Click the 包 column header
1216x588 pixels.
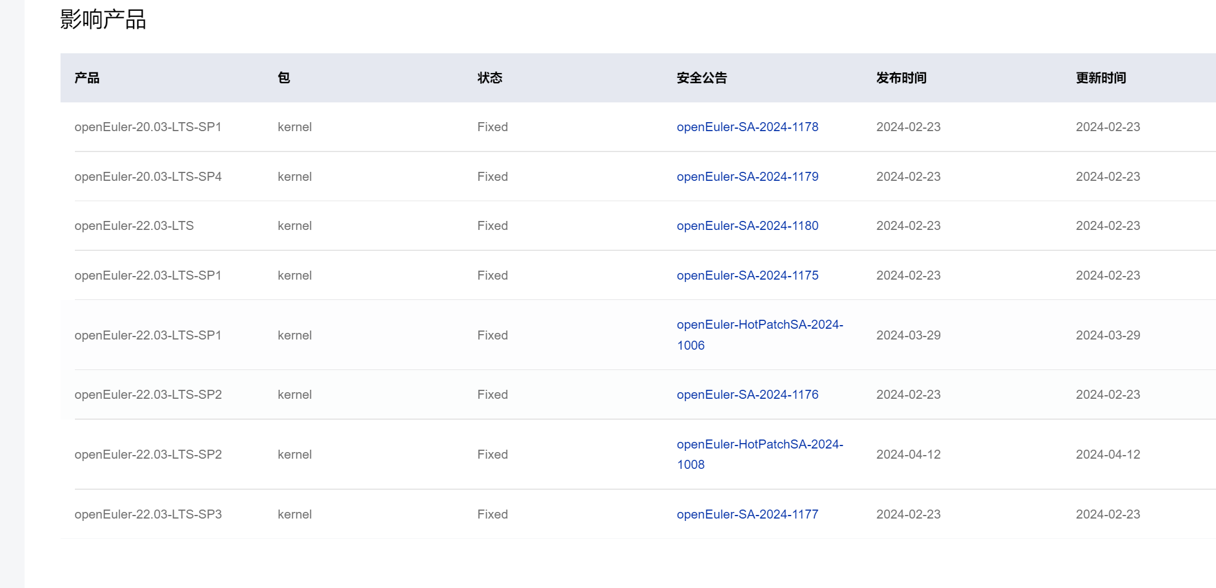pyautogui.click(x=283, y=78)
